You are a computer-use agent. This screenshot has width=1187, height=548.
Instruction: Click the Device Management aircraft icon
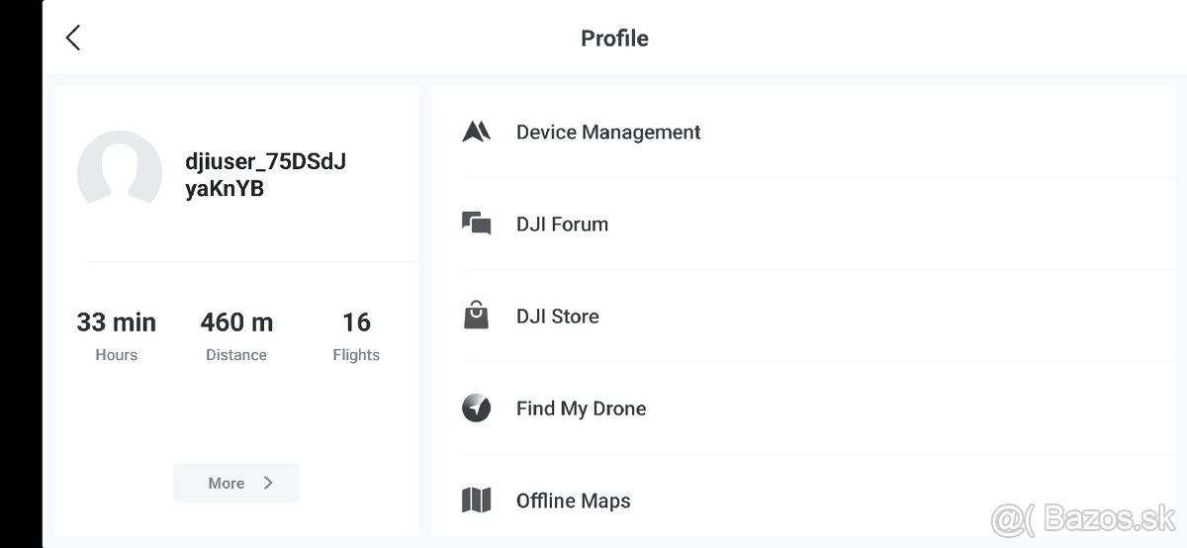tap(477, 132)
